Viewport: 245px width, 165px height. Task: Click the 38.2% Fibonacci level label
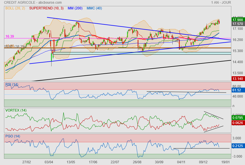point(20,46)
